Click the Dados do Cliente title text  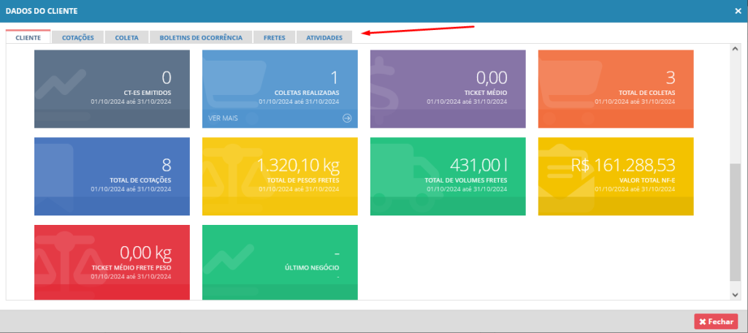point(42,10)
